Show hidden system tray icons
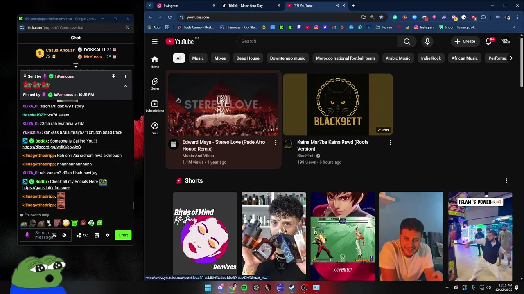 (447, 287)
